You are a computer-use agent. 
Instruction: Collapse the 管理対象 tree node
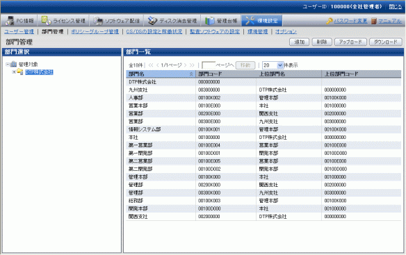coord(8,64)
